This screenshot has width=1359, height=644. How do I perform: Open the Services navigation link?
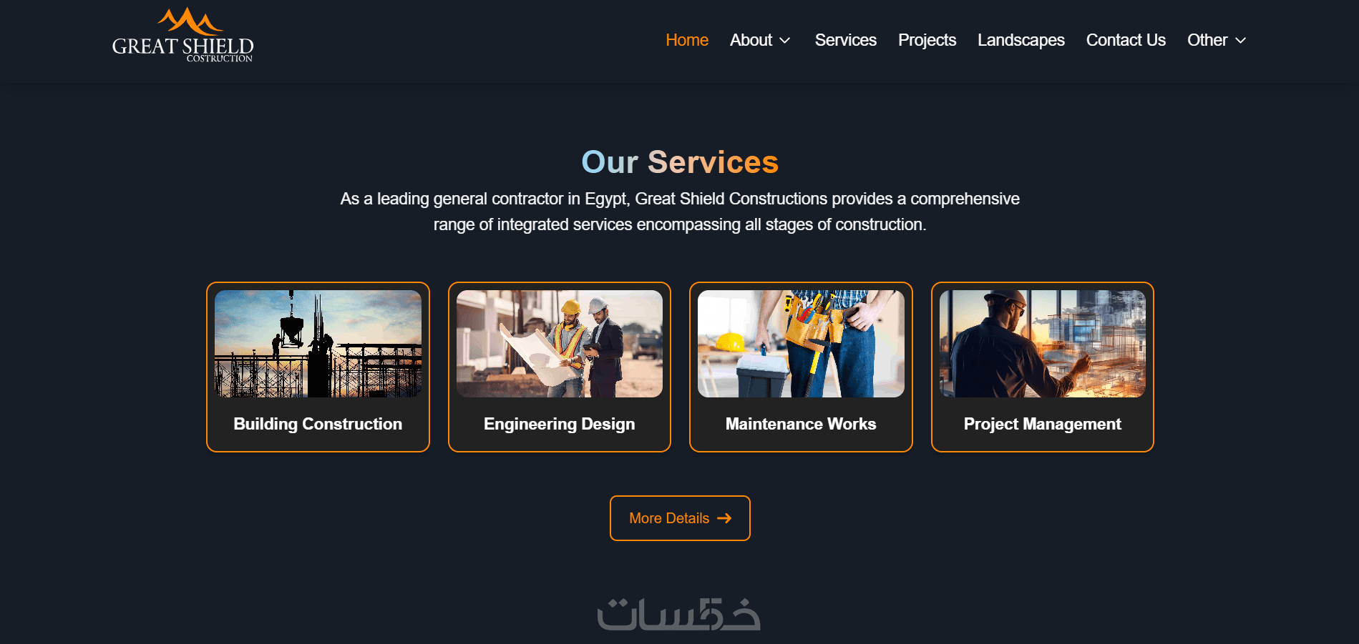point(845,40)
